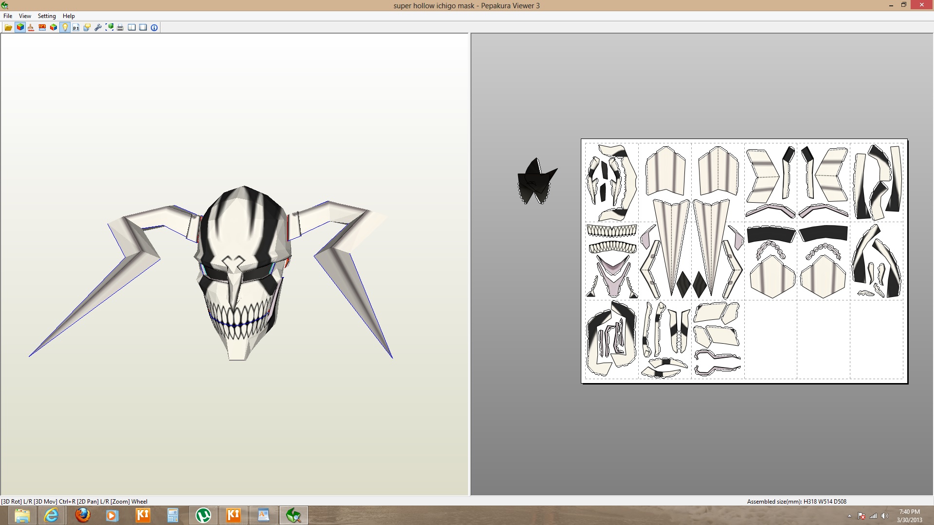Open the File menu
The height and width of the screenshot is (525, 934).
click(x=8, y=16)
